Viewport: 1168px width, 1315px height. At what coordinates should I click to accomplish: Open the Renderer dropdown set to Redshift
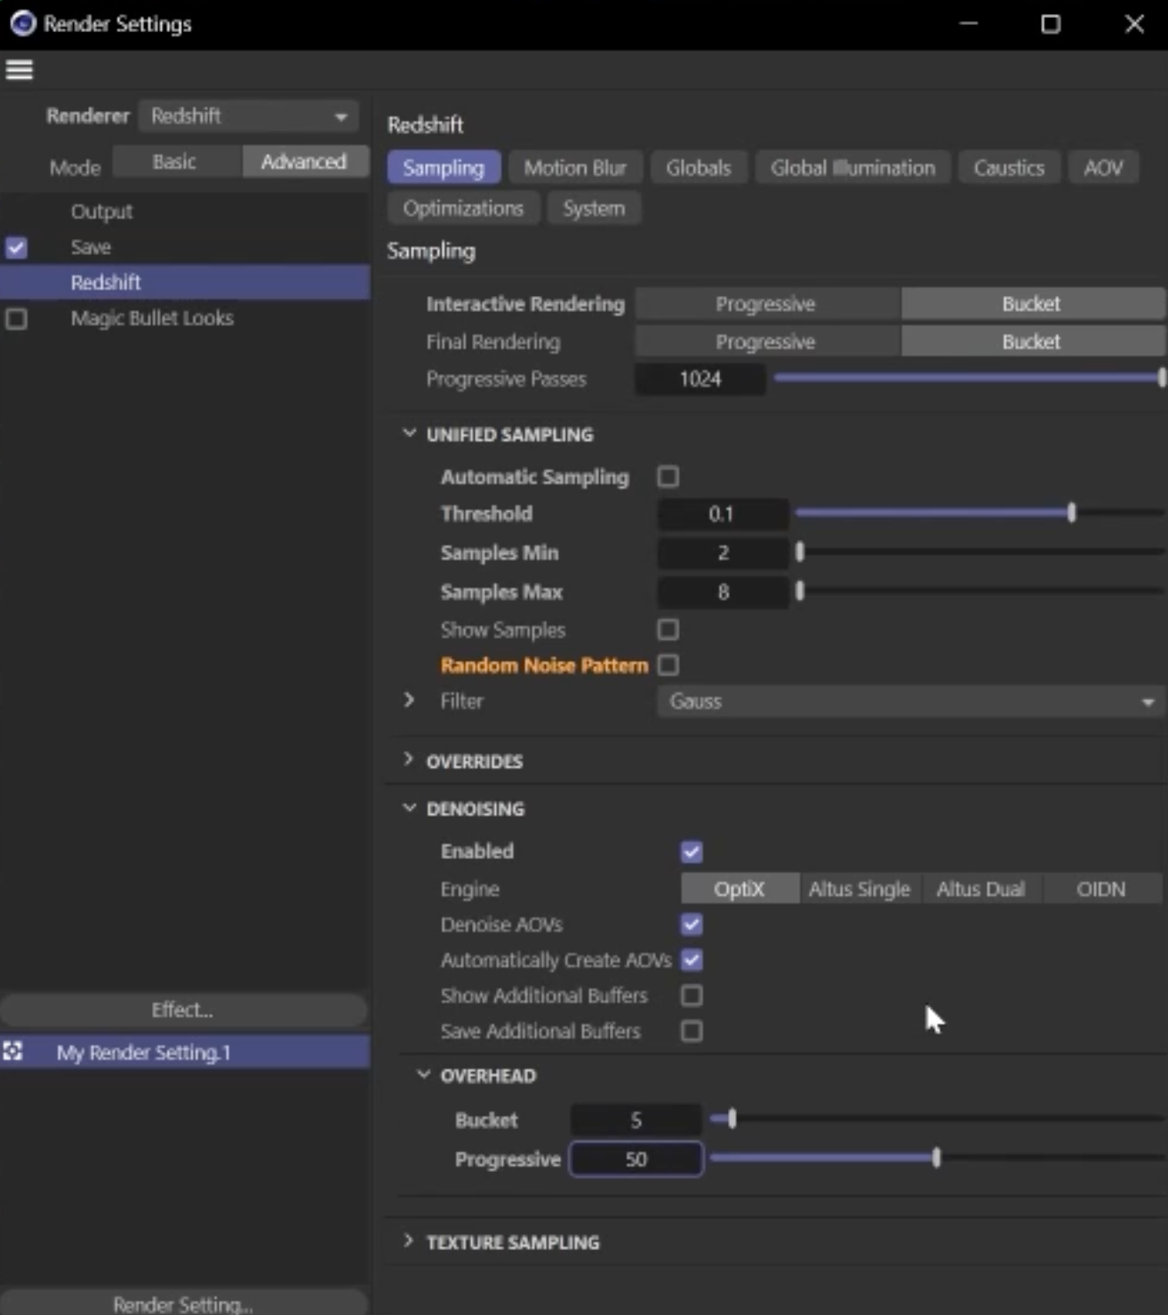point(249,116)
